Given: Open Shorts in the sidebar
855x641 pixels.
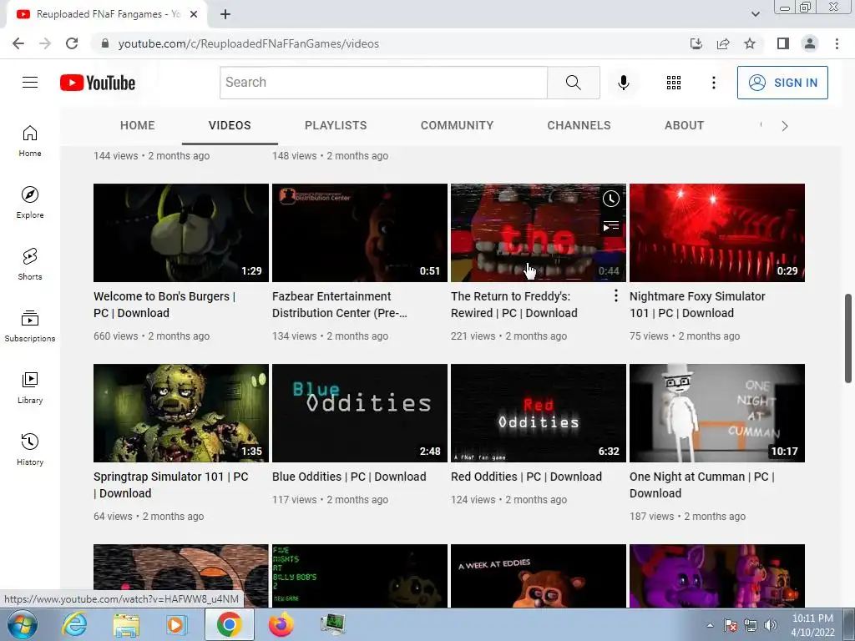Looking at the screenshot, I should [x=30, y=264].
